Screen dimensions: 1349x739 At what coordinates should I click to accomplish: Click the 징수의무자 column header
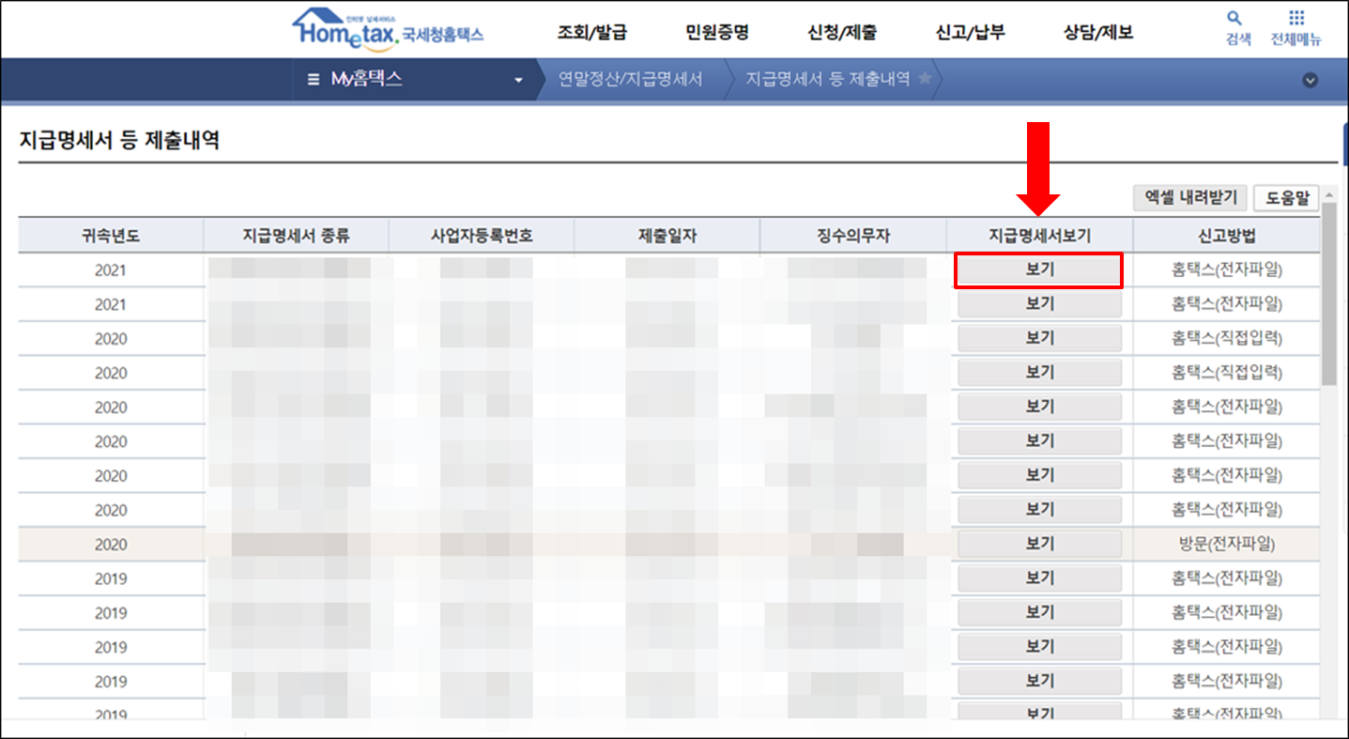852,236
